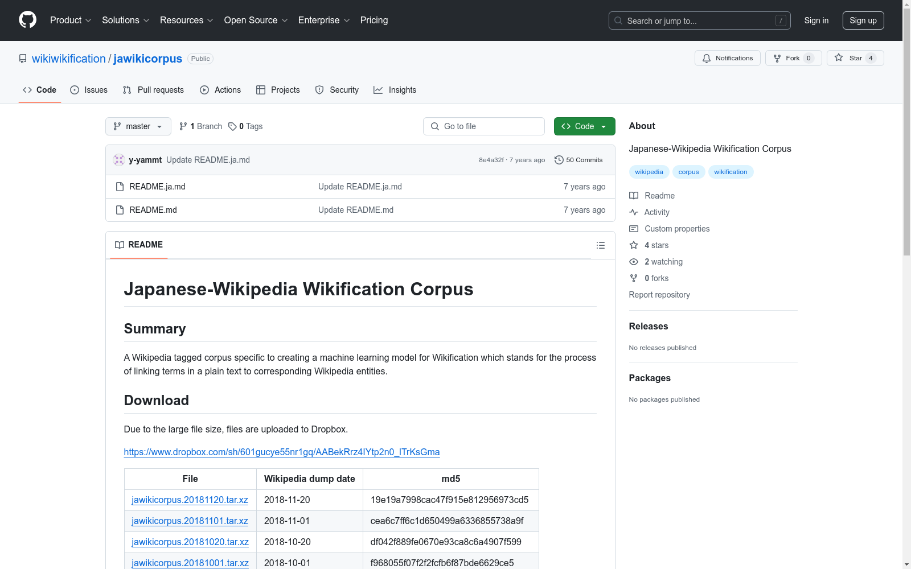Click the fork icon beside 0 forks
The image size is (911, 569).
(634, 278)
